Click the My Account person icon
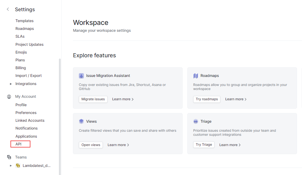 pyautogui.click(x=9, y=97)
